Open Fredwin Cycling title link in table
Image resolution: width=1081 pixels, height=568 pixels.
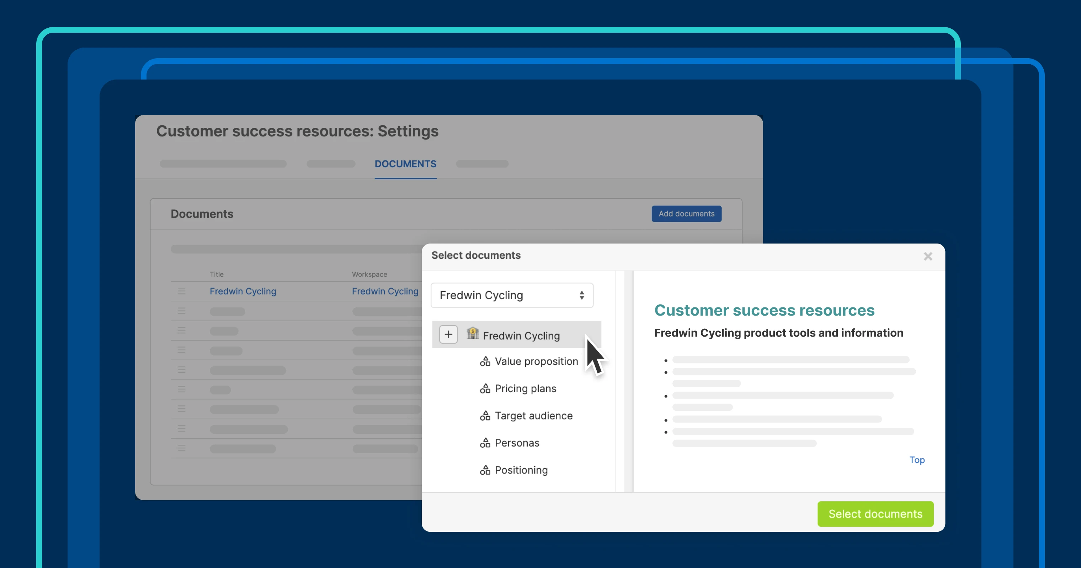coord(243,291)
